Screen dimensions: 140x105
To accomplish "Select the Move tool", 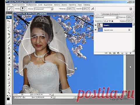I will (9, 21).
